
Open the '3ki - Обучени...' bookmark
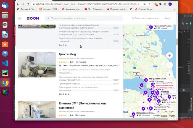(95, 9)
